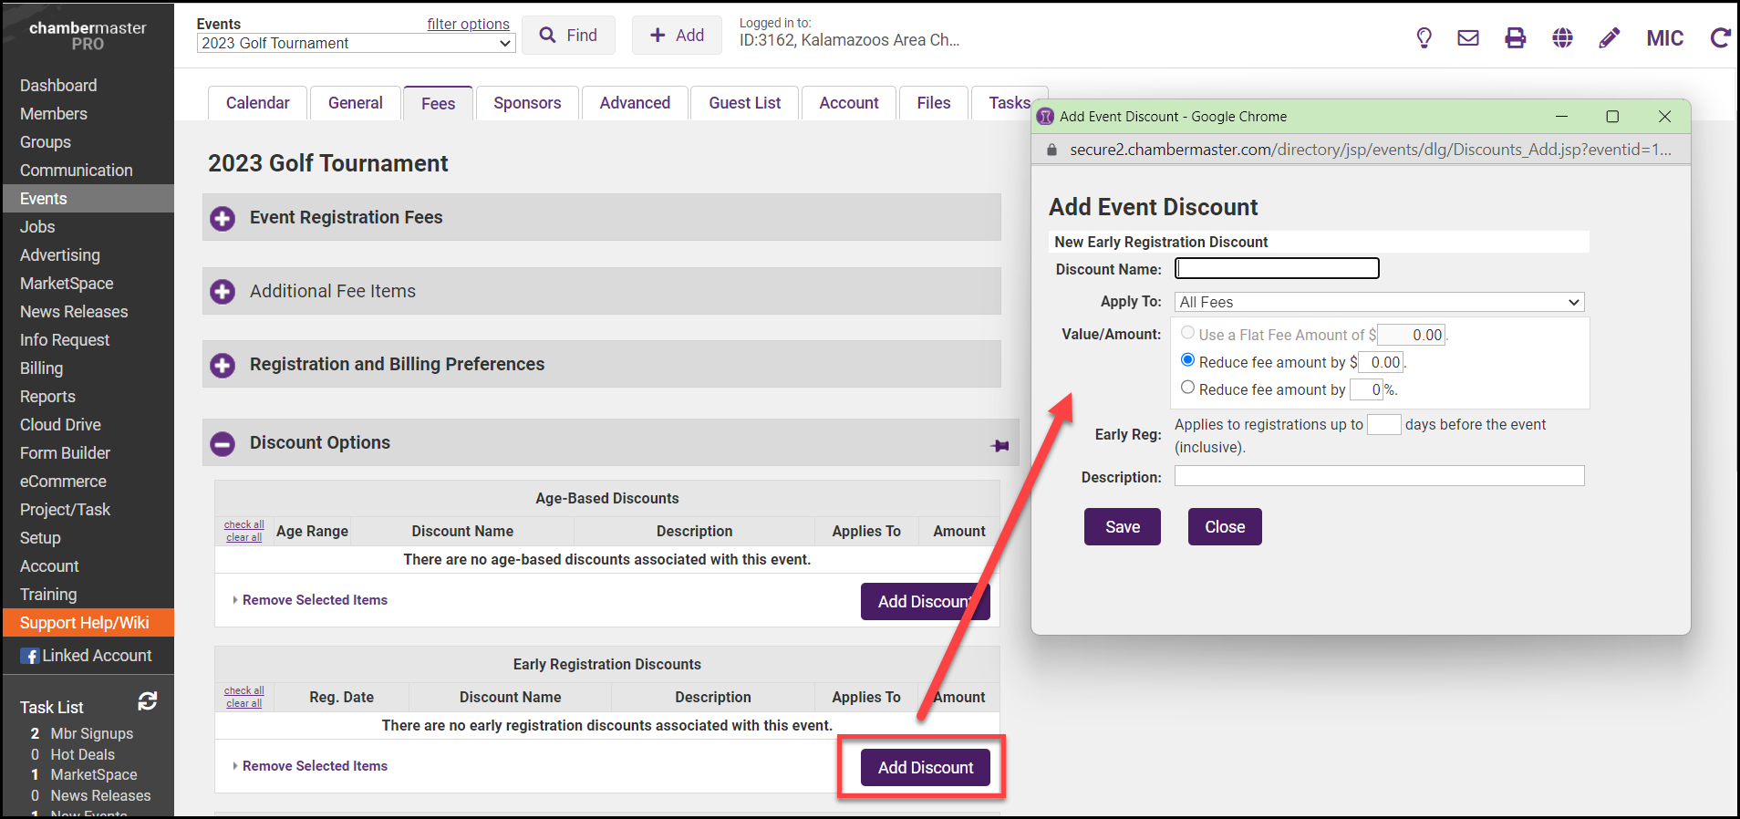Open the Apply To dropdown
This screenshot has height=819, width=1740.
click(1379, 302)
